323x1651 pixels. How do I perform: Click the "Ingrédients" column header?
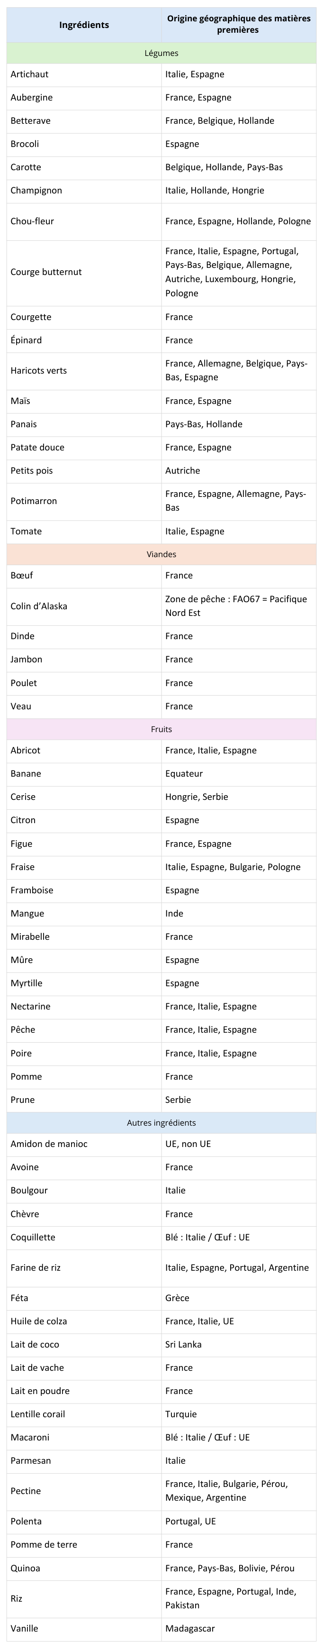[84, 25]
